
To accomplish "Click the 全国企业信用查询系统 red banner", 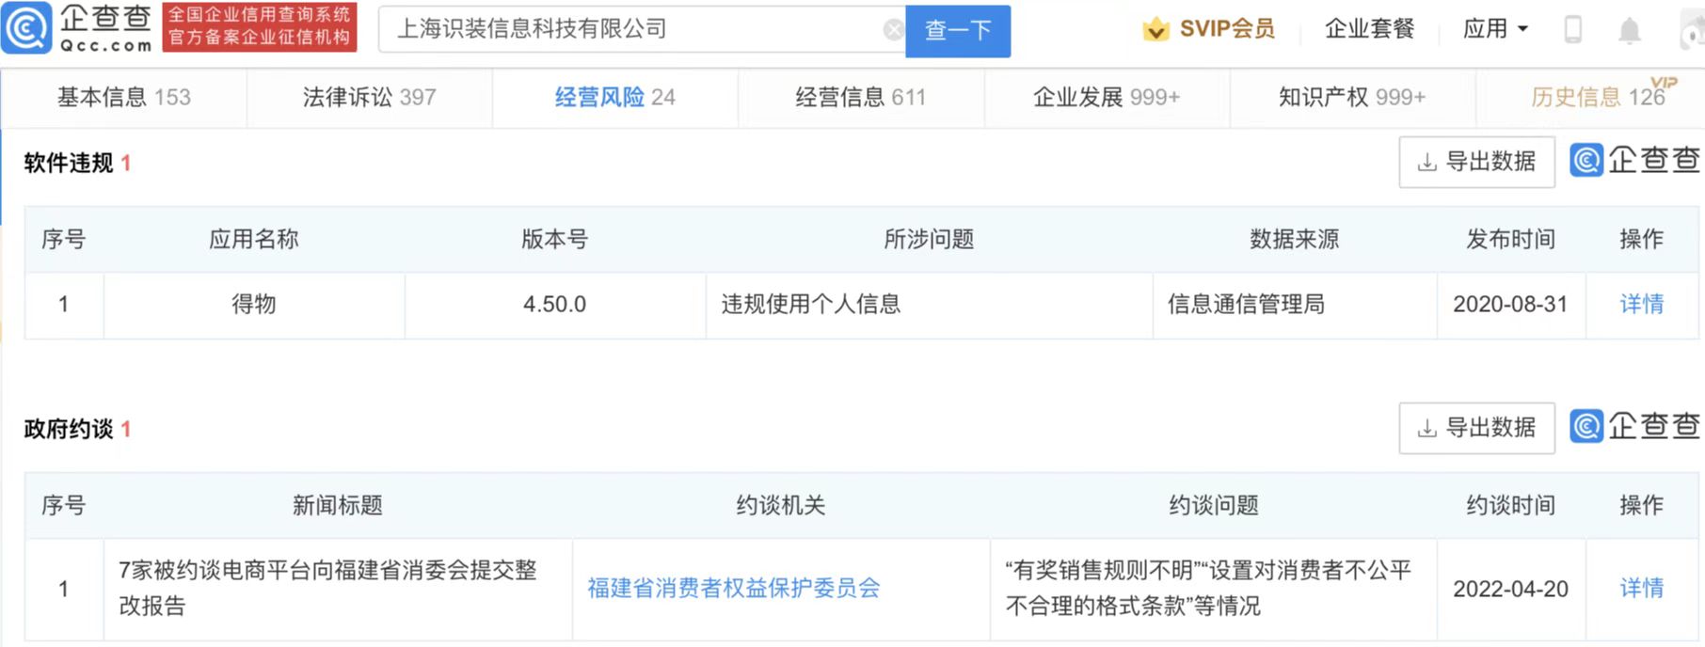I will point(260,27).
